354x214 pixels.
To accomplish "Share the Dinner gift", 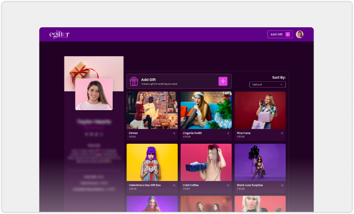I will tap(174, 133).
